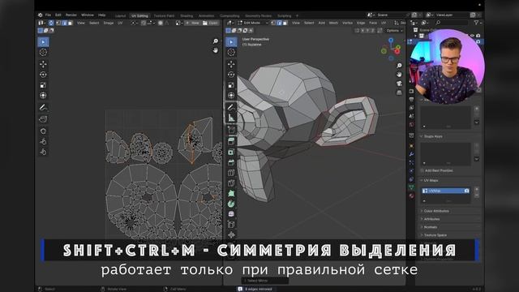The height and width of the screenshot is (292, 519).
Task: Open the File menu
Action: point(48,15)
